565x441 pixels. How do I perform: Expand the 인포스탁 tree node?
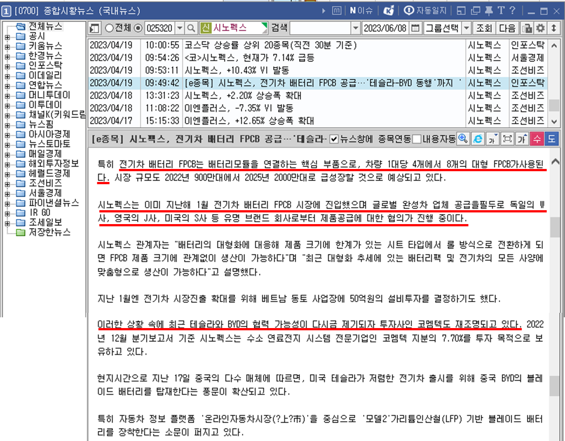pos(7,66)
